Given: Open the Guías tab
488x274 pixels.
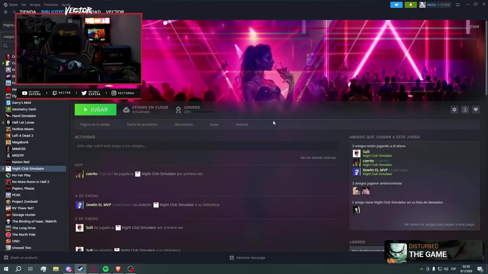Looking at the screenshot, I should pyautogui.click(x=214, y=124).
